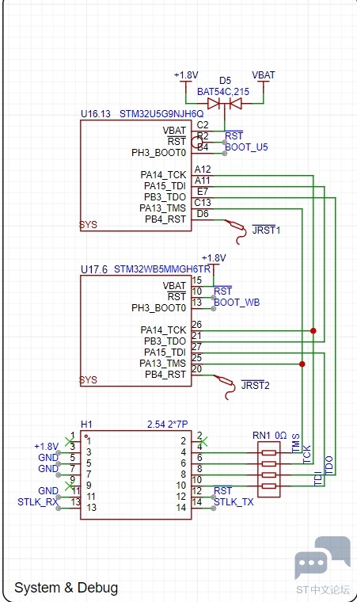The width and height of the screenshot is (357, 602).
Task: Click the no-connect X on H1 pin 9
Action: click(69, 486)
